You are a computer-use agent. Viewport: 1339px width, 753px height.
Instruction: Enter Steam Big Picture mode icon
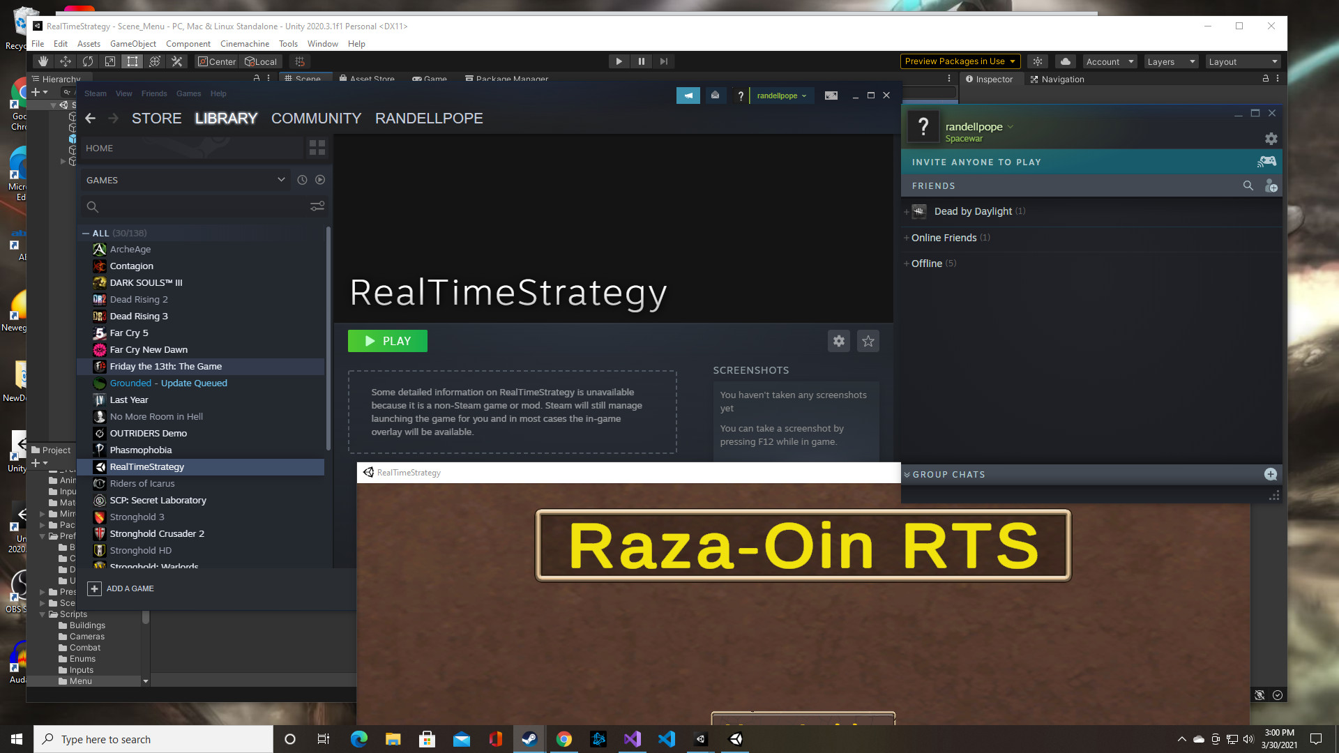(831, 96)
